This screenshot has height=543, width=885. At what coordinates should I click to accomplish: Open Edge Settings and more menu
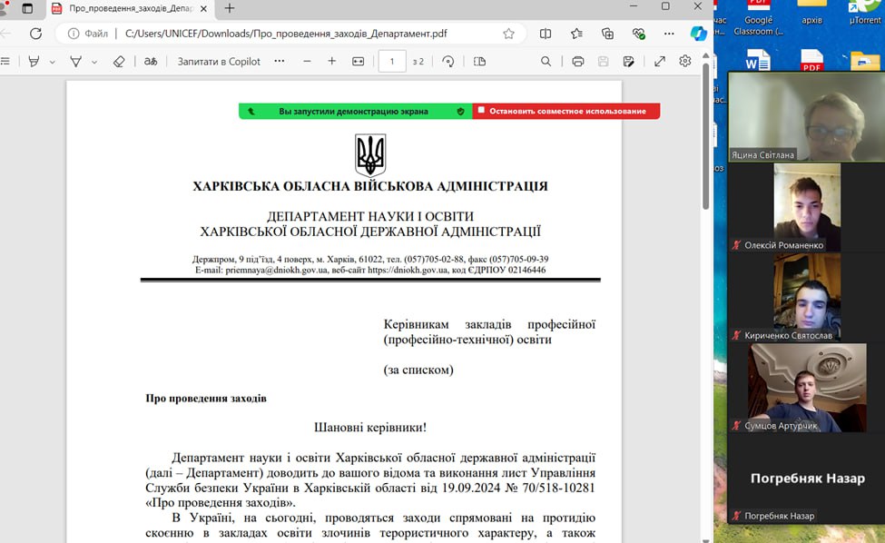click(669, 34)
